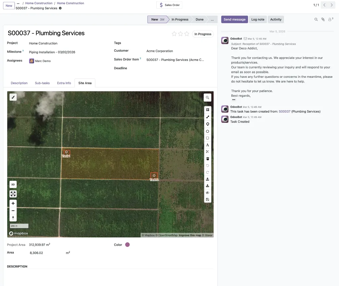
Task: Search chatter messages with the magnifier icon
Action: click(x=316, y=20)
